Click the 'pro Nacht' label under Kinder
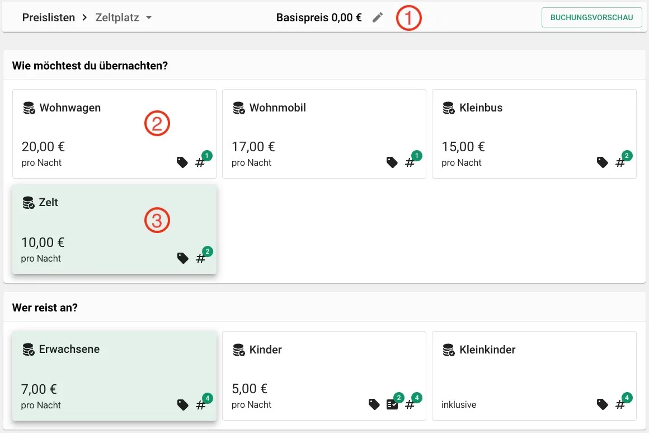This screenshot has height=433, width=649. point(251,404)
